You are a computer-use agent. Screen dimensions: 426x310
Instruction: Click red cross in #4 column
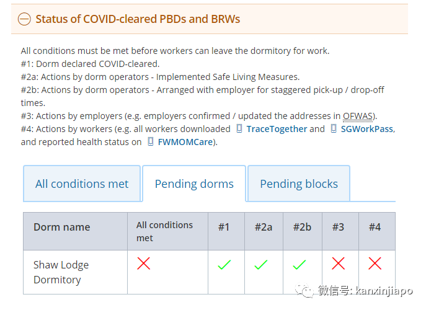[x=375, y=264]
